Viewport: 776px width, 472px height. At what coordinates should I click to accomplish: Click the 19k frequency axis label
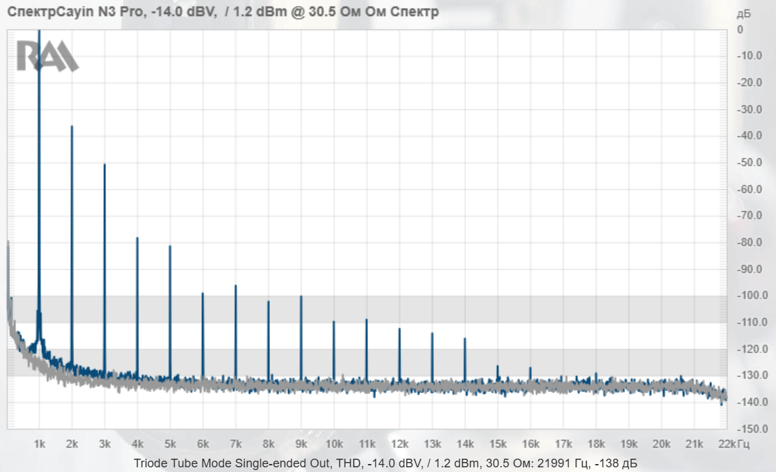click(629, 444)
